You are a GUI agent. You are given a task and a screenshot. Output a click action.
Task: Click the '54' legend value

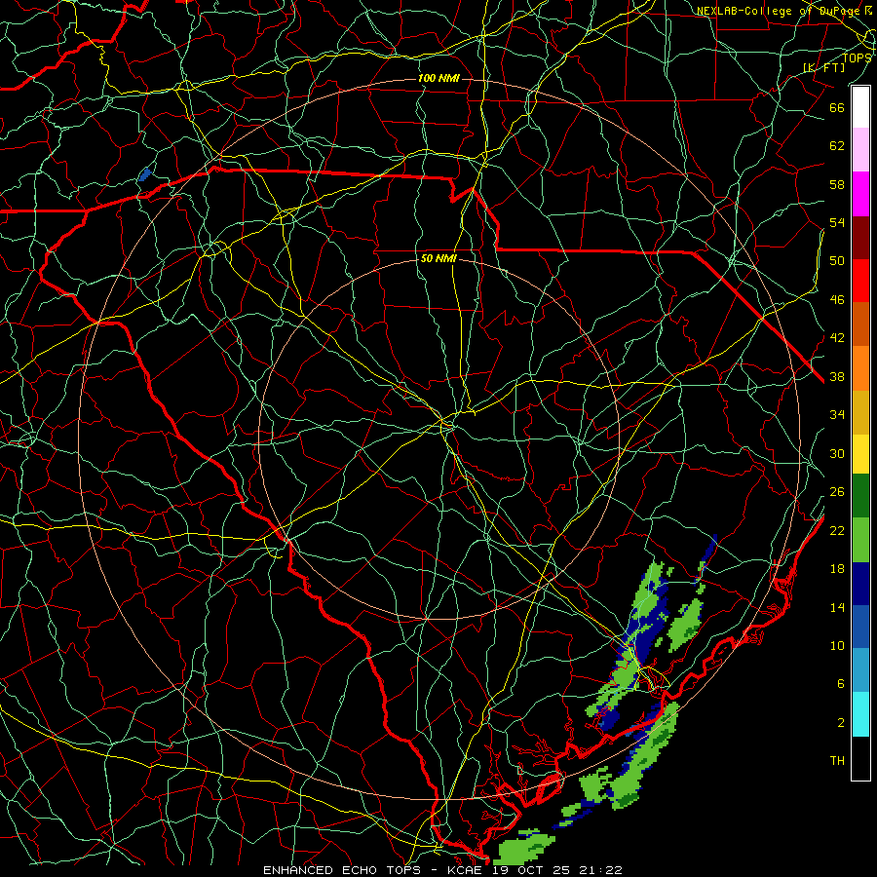[837, 222]
